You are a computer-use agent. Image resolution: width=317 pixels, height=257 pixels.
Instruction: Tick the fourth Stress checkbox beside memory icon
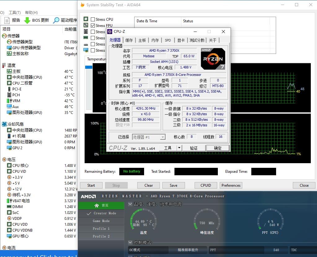coord(93,38)
